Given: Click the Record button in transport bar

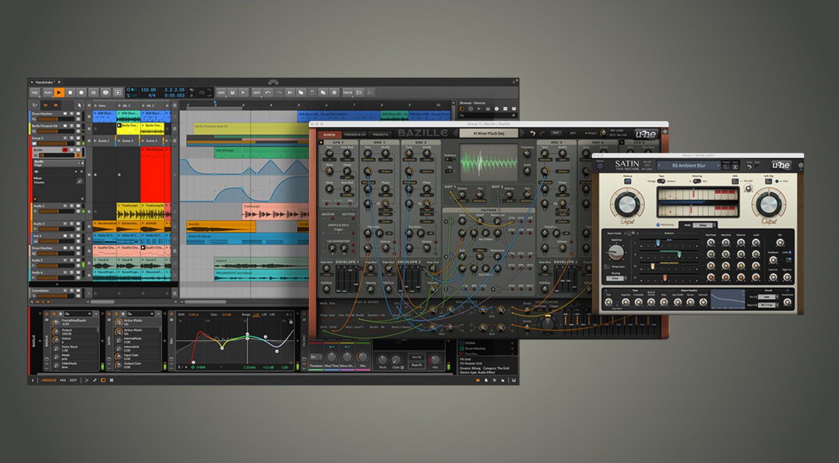Looking at the screenshot, I should (x=81, y=93).
